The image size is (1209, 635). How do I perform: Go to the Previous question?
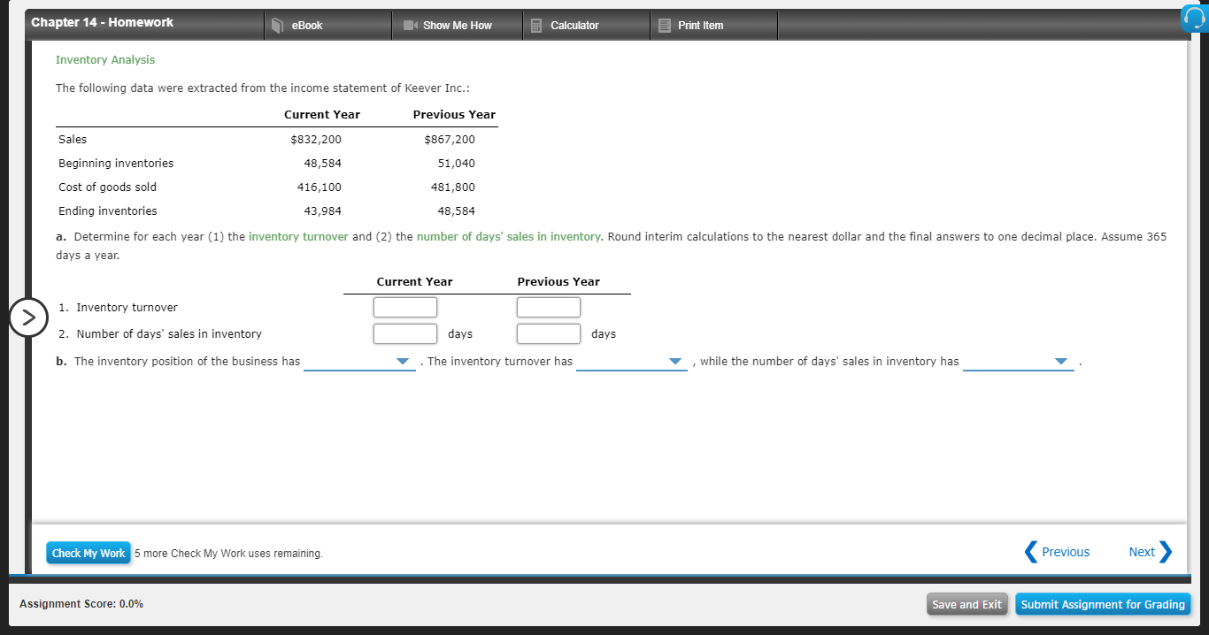pos(1058,552)
